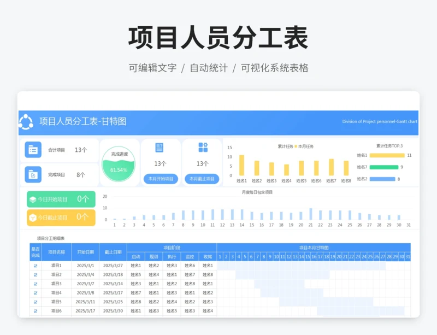
Task: Click 项目6 start date 2025/3/17
Action: [x=86, y=311]
